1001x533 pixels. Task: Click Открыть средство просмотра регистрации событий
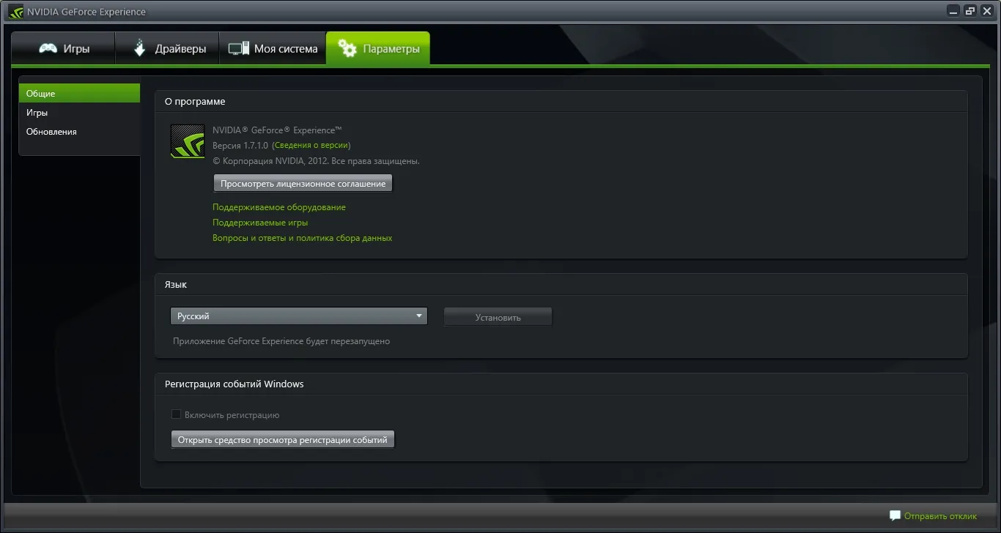point(282,440)
